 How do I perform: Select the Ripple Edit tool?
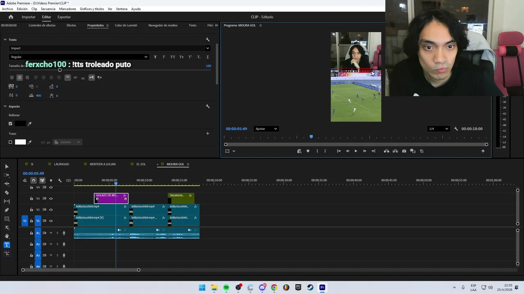point(7,184)
